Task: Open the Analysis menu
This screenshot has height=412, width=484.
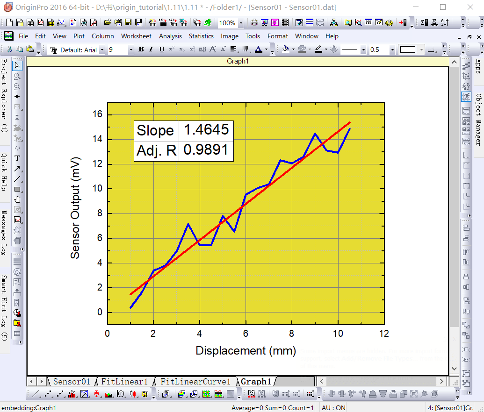Action: coord(170,36)
